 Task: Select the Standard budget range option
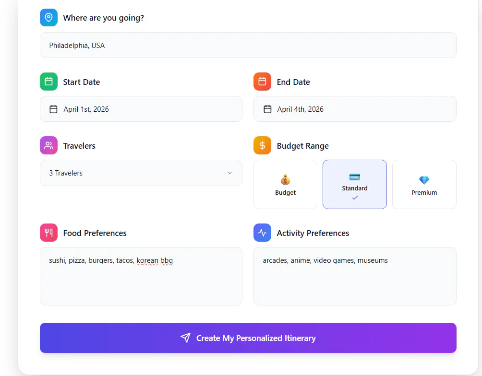pos(355,184)
